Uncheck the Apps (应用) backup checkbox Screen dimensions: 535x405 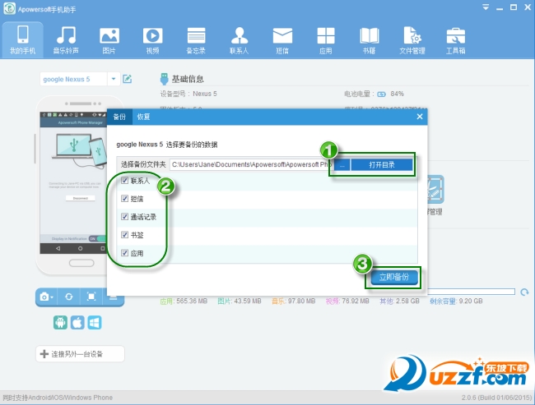click(124, 253)
